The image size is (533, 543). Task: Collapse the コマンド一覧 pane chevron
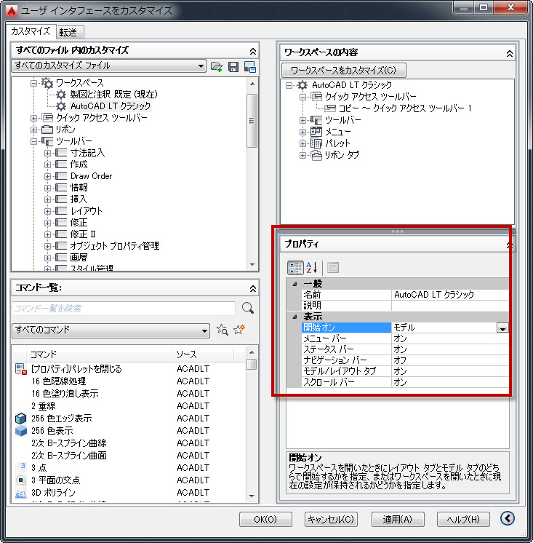click(253, 288)
